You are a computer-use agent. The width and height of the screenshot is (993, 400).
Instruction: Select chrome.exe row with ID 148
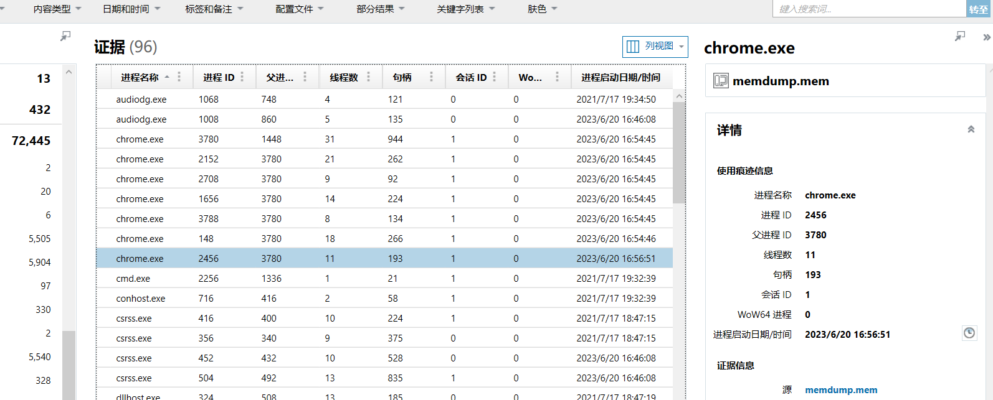pos(384,238)
